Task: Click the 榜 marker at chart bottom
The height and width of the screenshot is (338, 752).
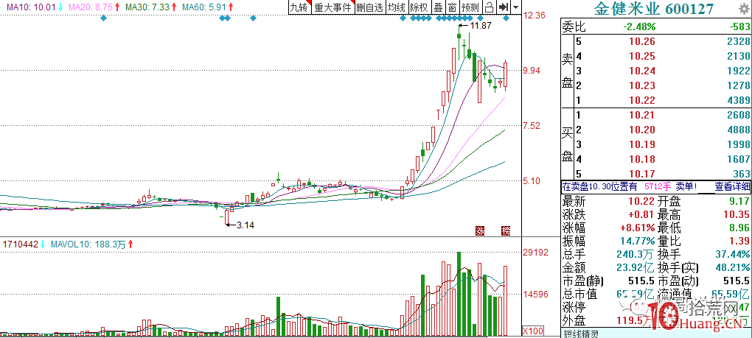Action: [506, 230]
